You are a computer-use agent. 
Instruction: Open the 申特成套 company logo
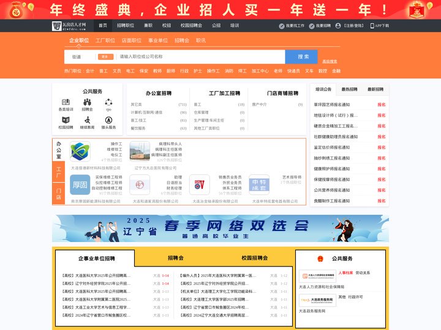(x=259, y=185)
